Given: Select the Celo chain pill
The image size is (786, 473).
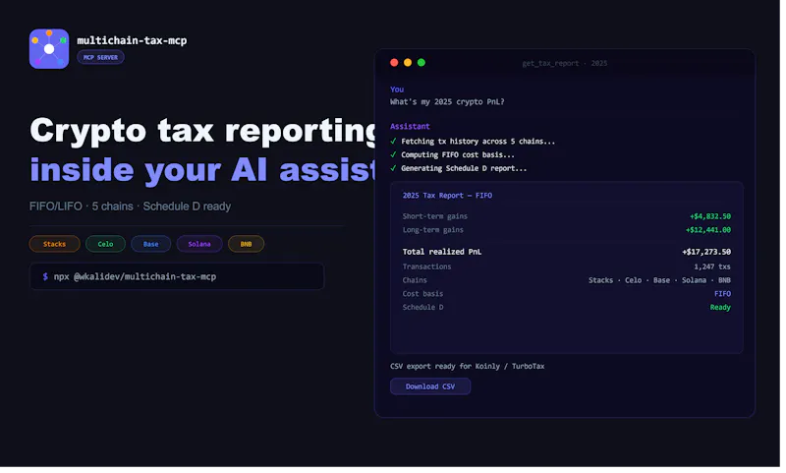Looking at the screenshot, I should (106, 246).
